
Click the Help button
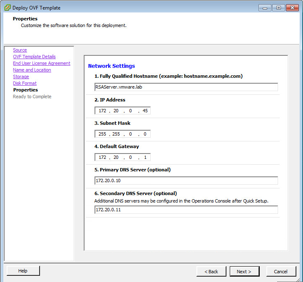(23, 271)
